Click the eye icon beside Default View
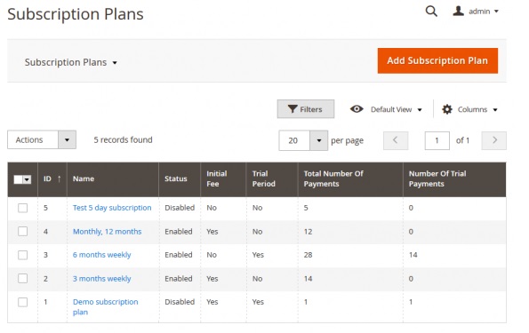This screenshot has height=333, width=529. tap(357, 109)
